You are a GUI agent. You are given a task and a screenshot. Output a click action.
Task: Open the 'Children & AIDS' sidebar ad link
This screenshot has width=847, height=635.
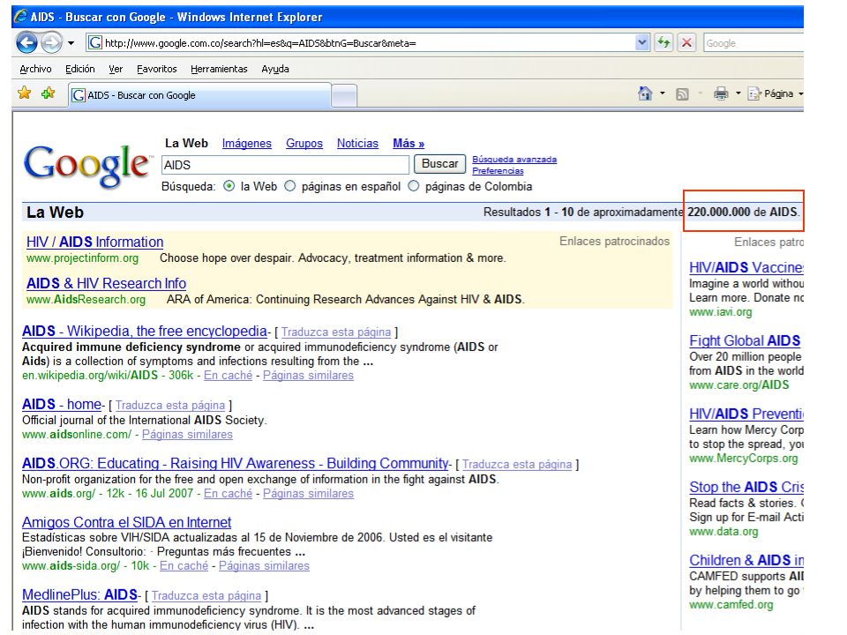point(746,560)
